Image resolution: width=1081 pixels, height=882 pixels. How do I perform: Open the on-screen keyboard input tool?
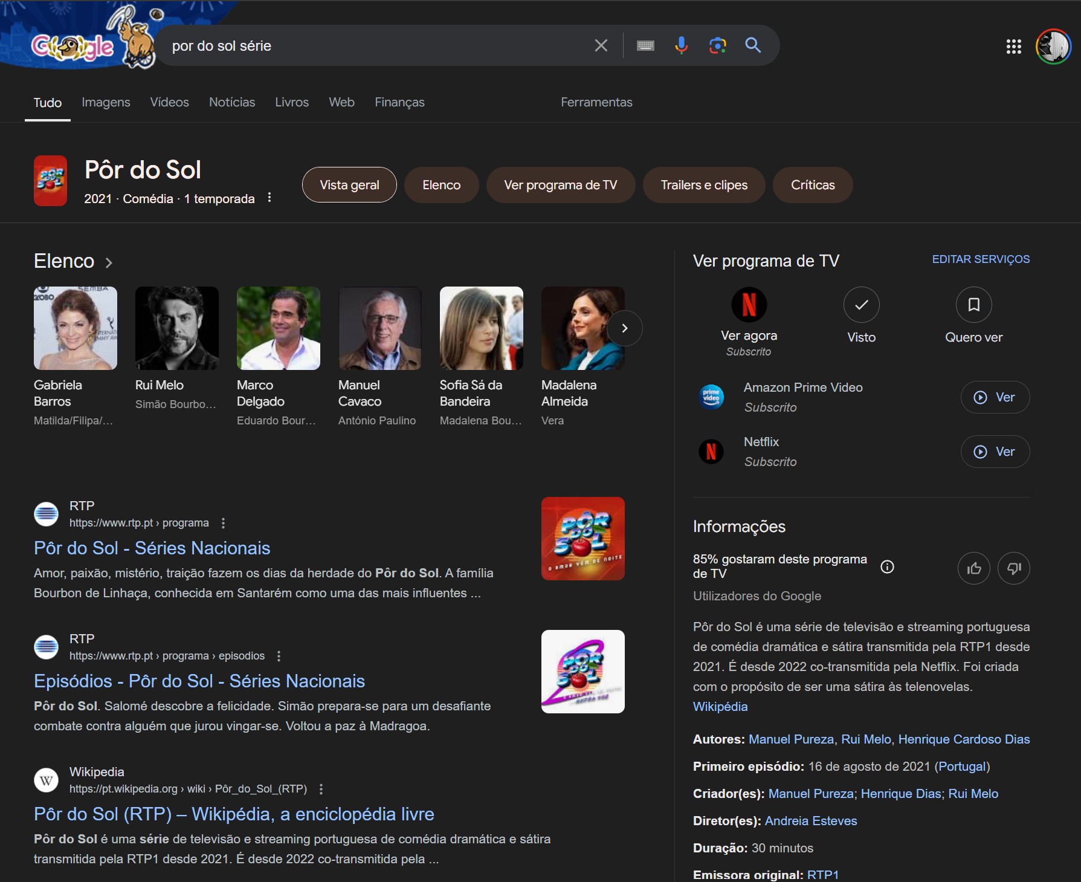(645, 45)
